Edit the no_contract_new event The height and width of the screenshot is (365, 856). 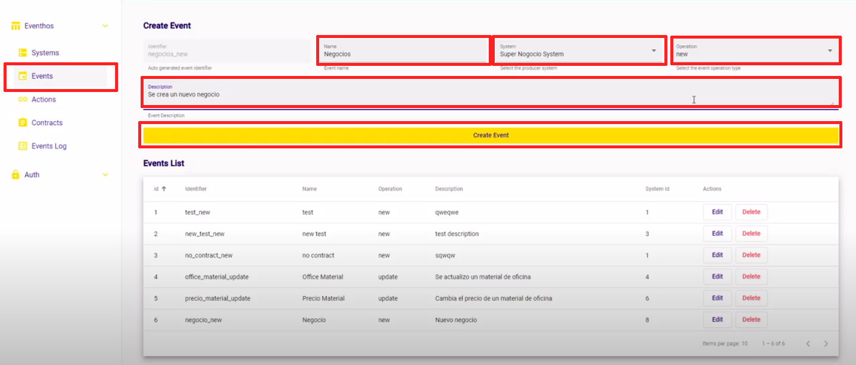click(717, 255)
